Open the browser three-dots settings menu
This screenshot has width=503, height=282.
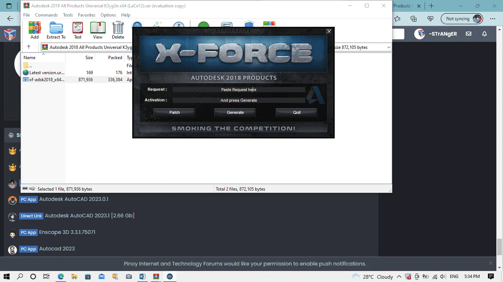pyautogui.click(x=493, y=19)
